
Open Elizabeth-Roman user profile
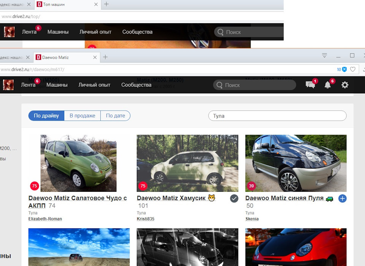45,219
